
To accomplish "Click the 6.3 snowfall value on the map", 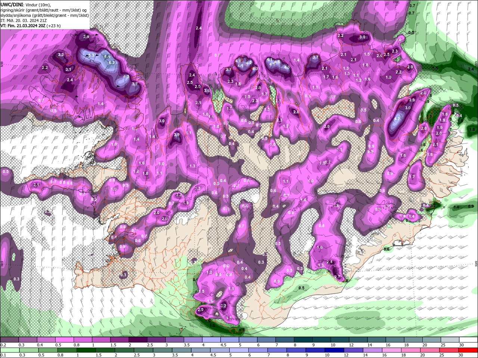I will [111, 63].
